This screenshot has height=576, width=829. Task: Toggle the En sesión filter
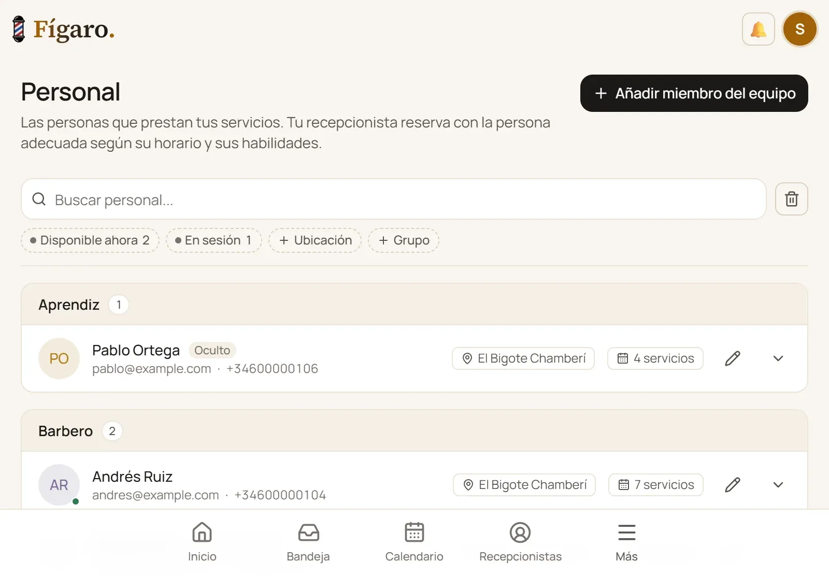coord(214,240)
